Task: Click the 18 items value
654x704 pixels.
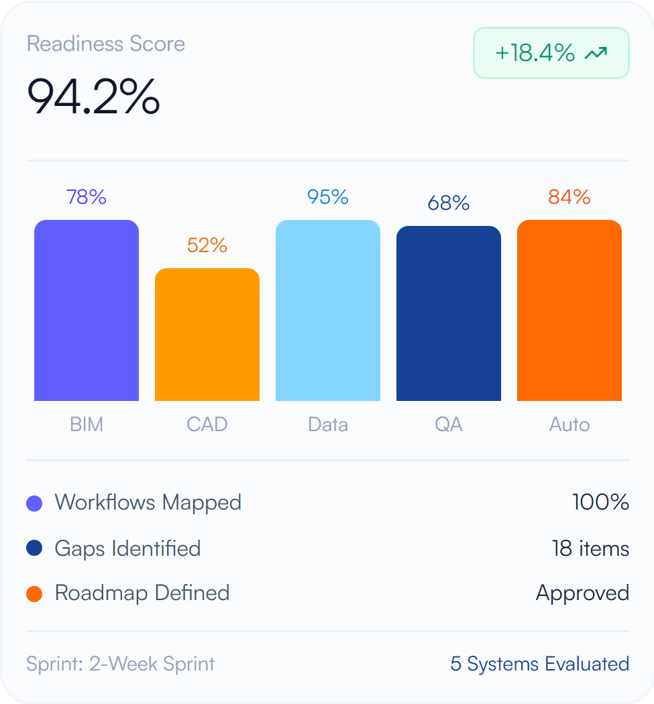Action: click(x=591, y=548)
